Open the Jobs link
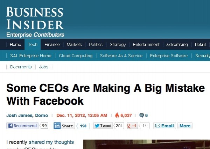Screen dimensions: 210x149 [44, 67]
